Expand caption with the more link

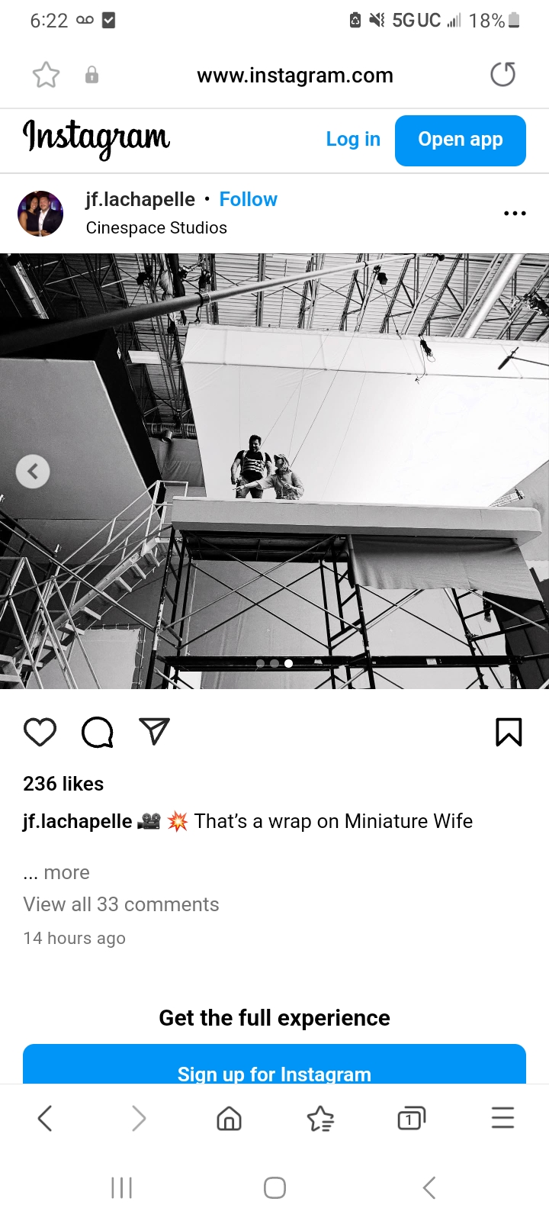point(56,872)
